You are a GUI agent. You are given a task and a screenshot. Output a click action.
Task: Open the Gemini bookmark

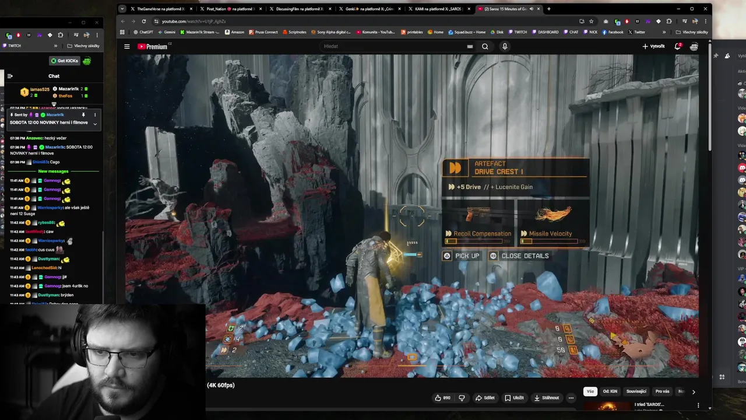tap(167, 32)
